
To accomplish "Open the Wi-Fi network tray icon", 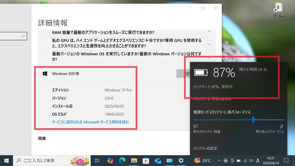I will tap(245, 161).
